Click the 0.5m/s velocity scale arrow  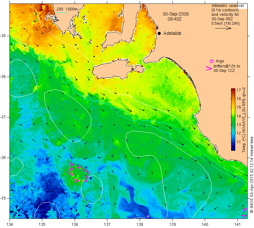pos(223,28)
